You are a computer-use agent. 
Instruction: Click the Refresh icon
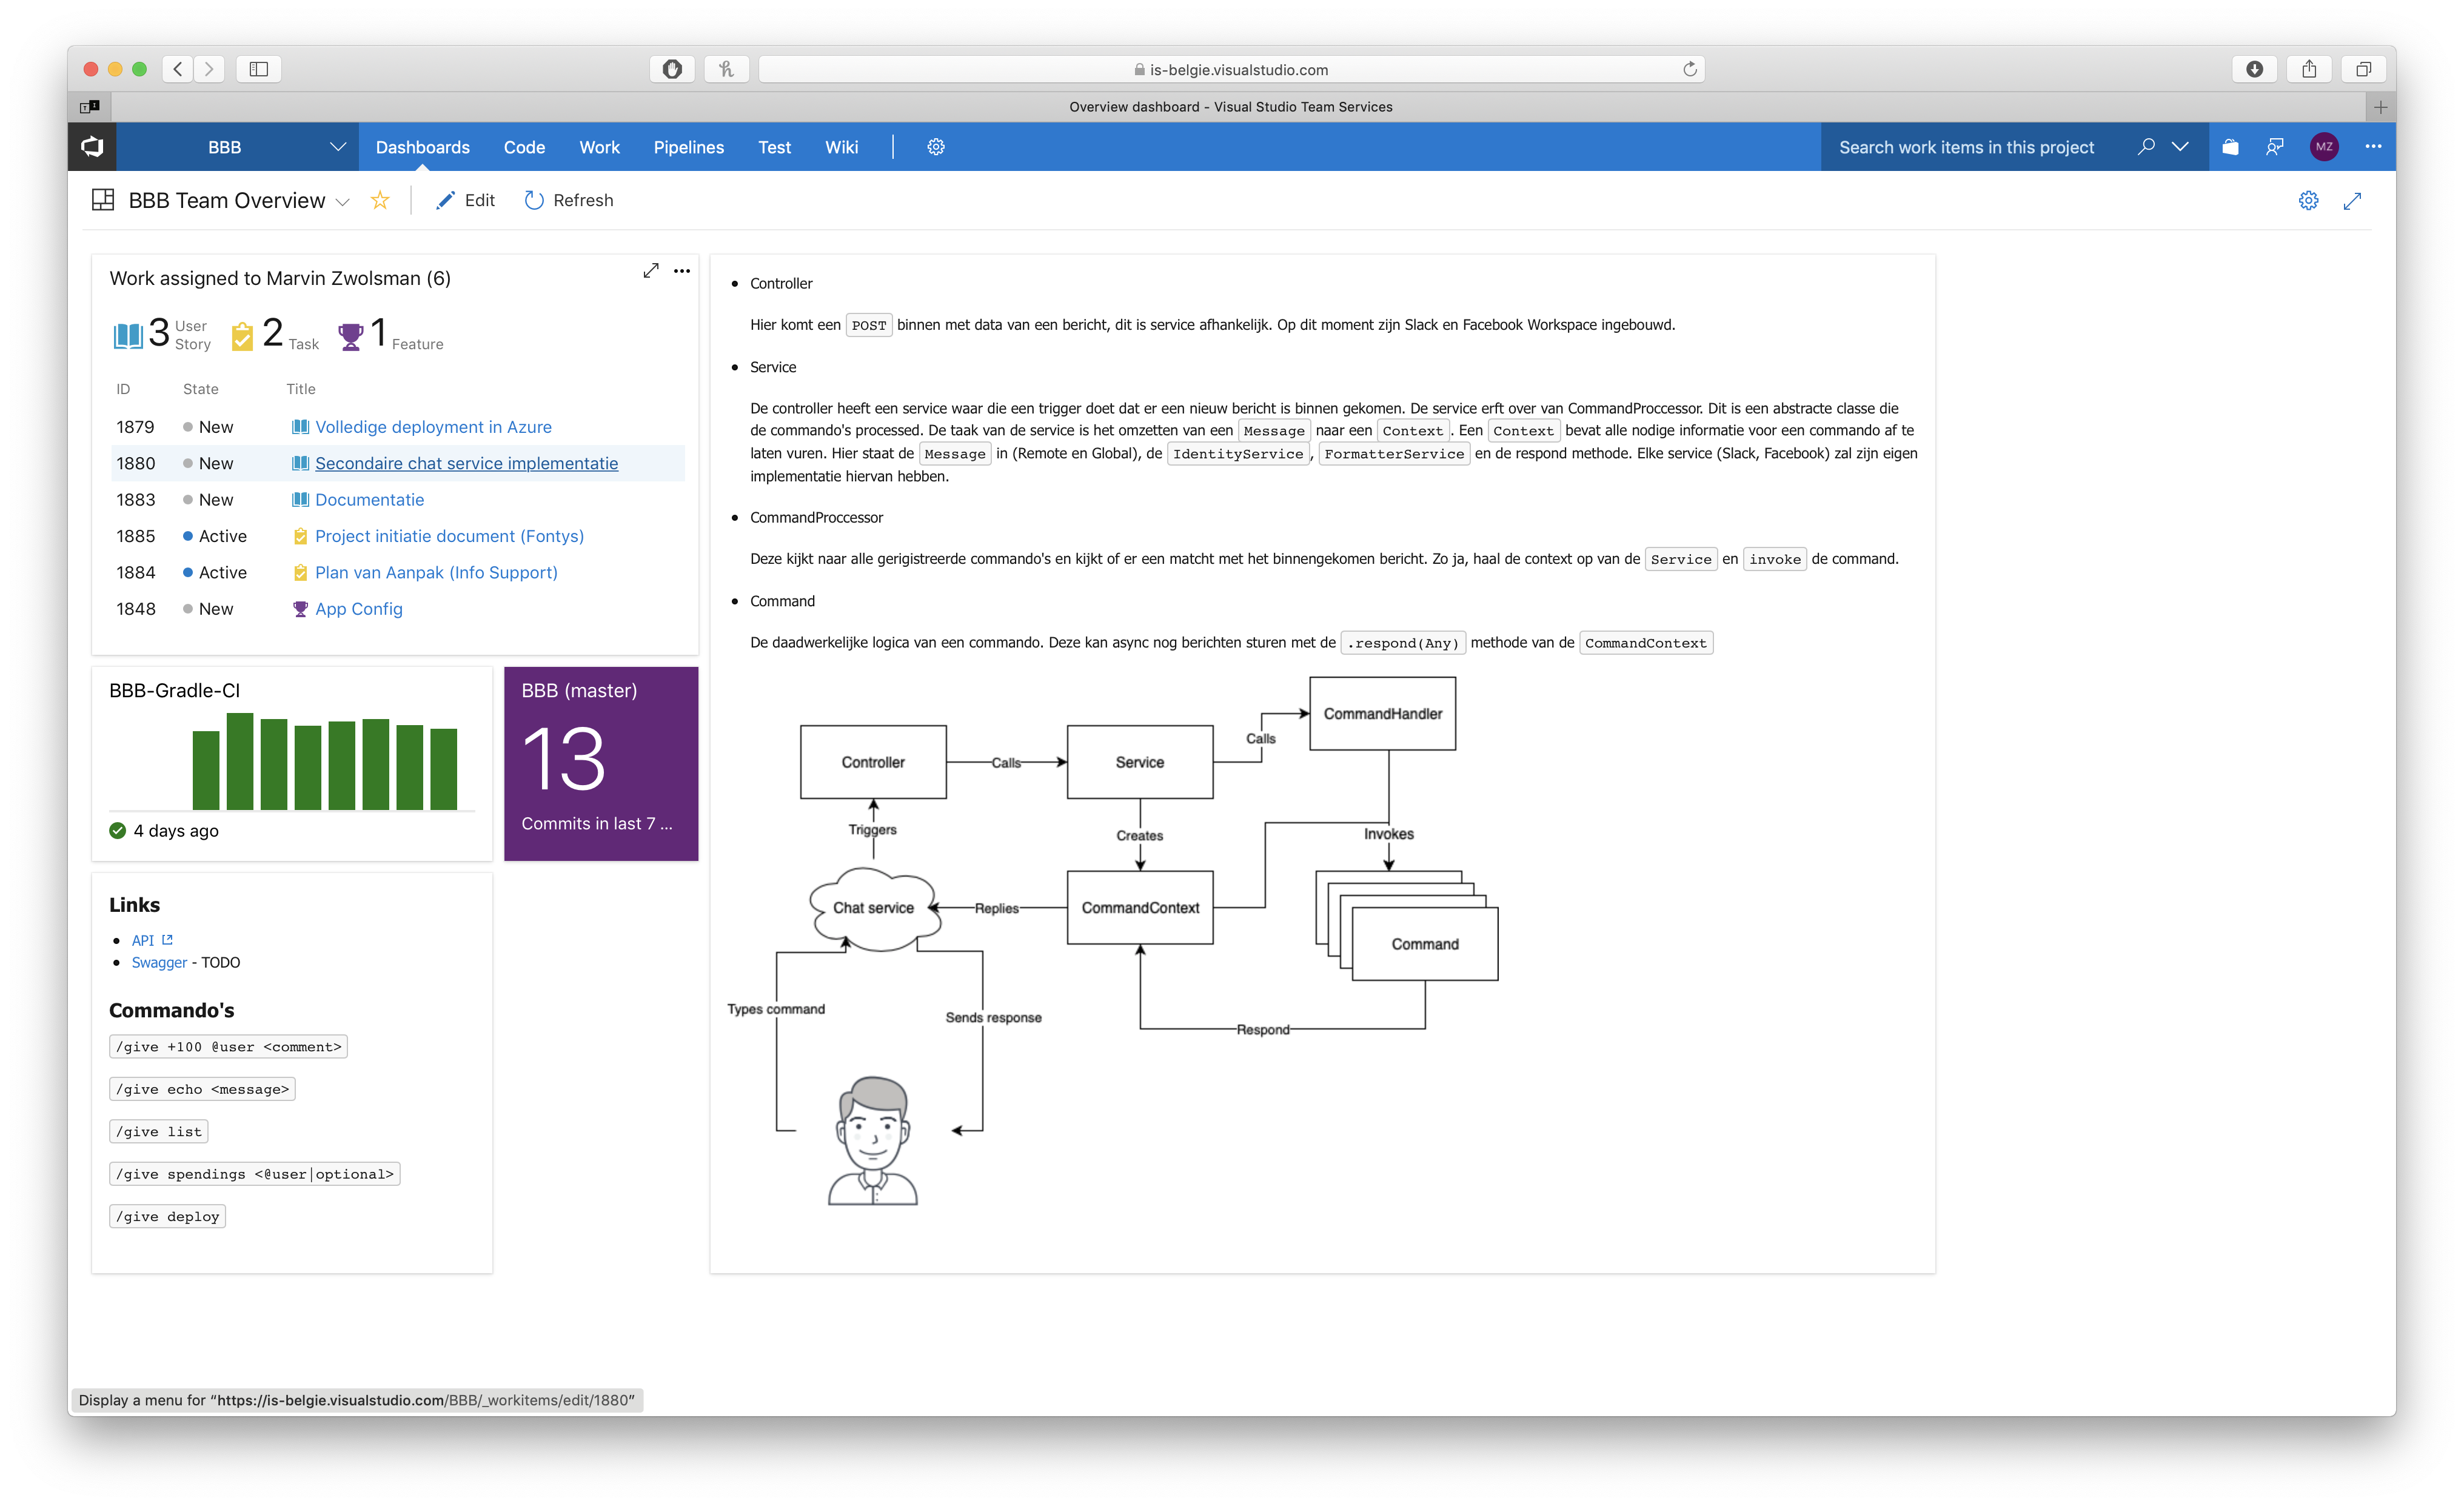point(534,200)
